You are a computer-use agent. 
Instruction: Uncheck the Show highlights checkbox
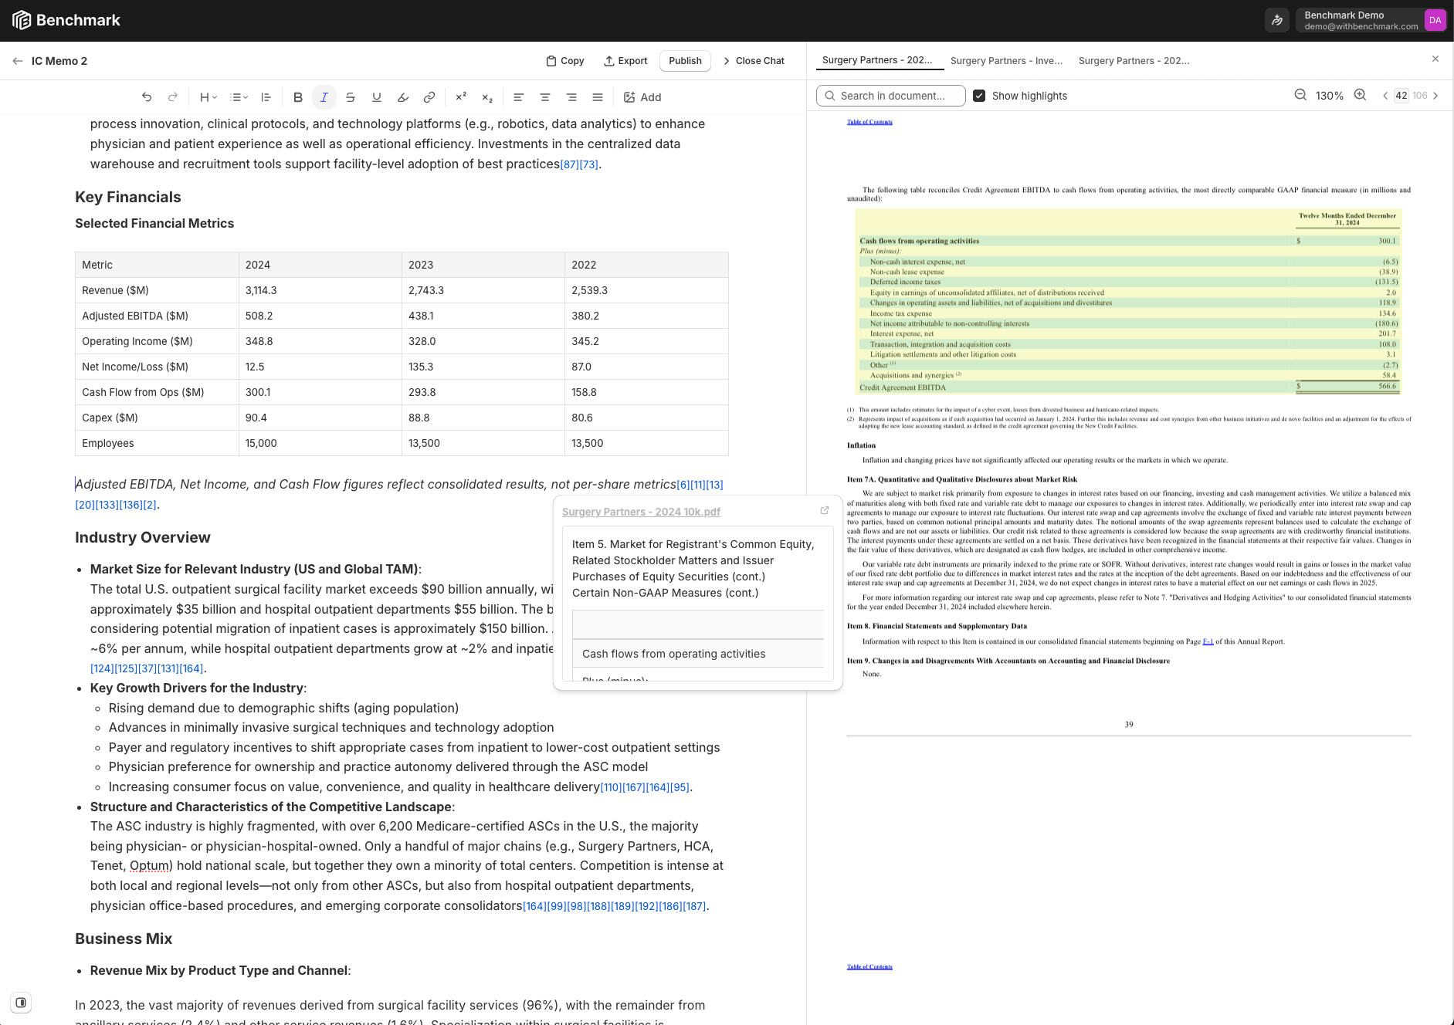tap(979, 96)
